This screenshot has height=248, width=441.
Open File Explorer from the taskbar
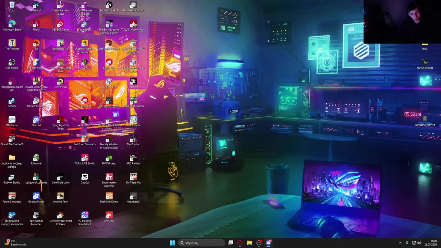pyautogui.click(x=249, y=243)
